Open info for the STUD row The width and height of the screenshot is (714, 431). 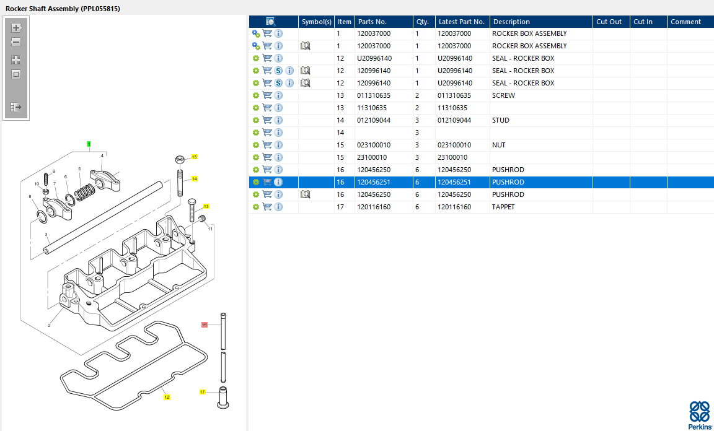pos(278,120)
